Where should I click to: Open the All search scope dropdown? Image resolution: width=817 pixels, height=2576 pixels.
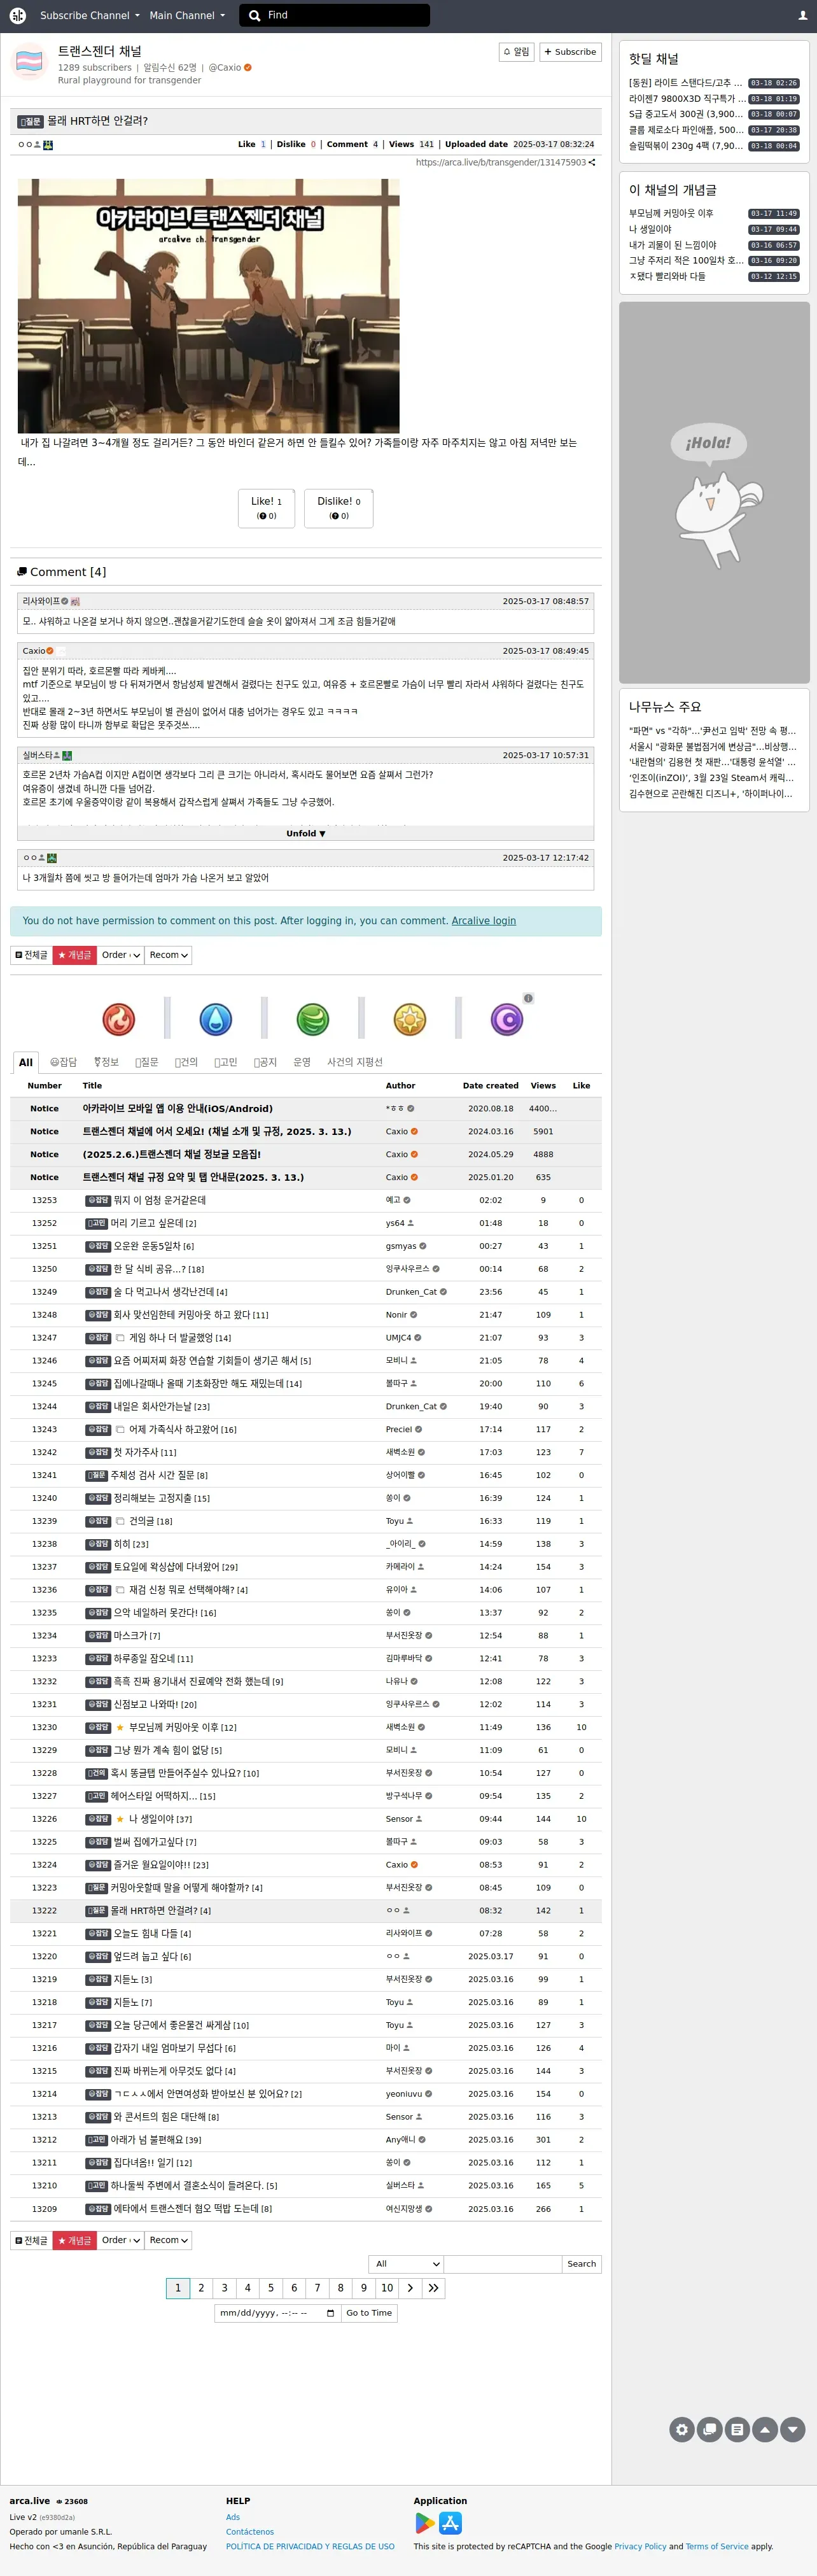click(x=405, y=2264)
